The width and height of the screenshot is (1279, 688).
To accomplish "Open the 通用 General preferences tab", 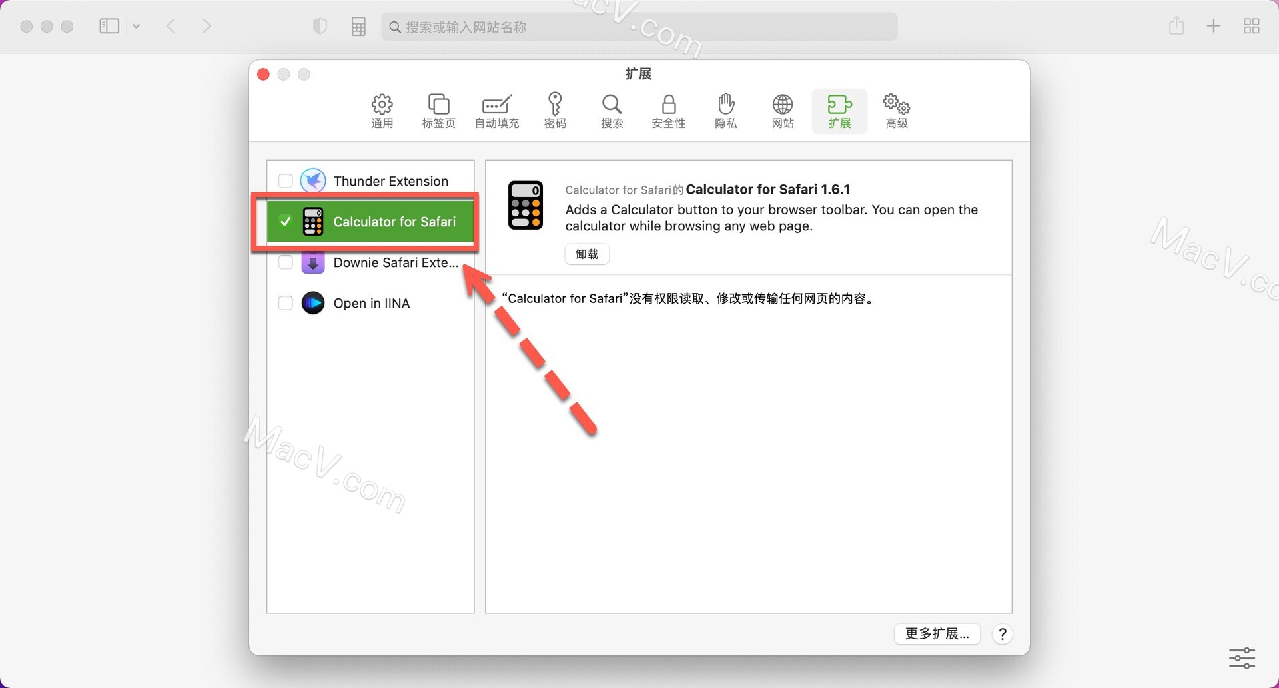I will pos(382,111).
